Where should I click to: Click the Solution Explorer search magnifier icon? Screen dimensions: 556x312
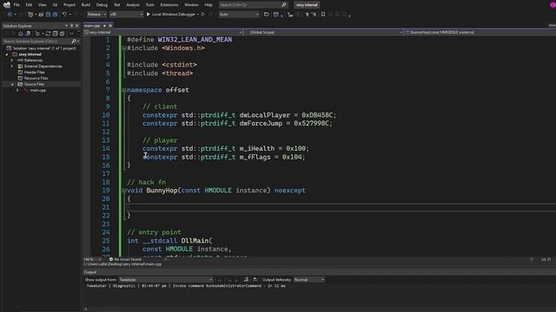point(74,42)
